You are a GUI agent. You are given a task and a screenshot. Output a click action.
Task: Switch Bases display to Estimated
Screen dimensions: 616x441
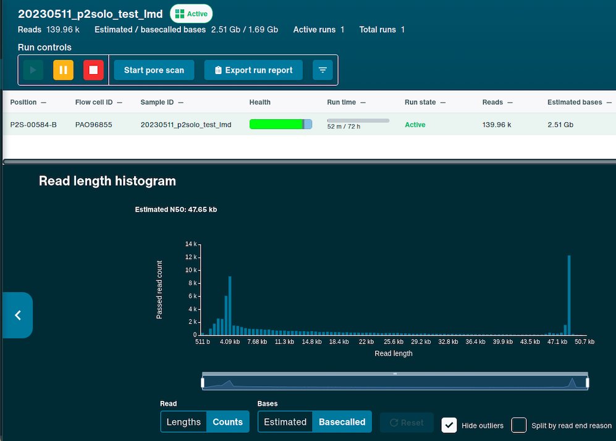285,422
